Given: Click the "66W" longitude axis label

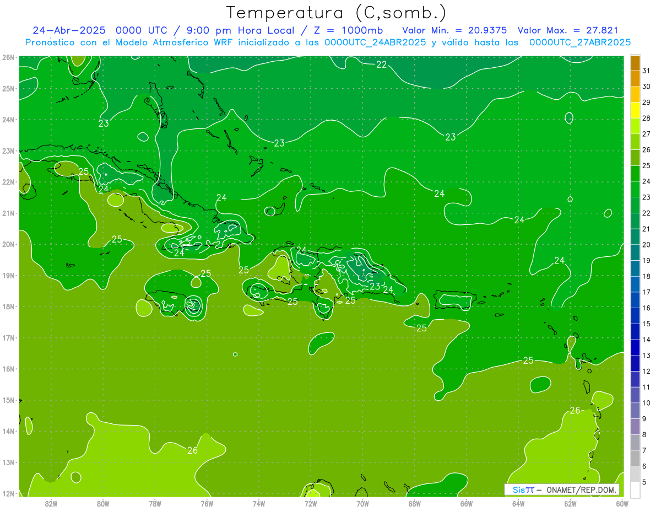Looking at the screenshot, I should pos(467,503).
